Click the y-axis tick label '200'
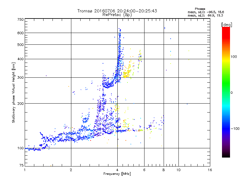247x185 pixels. 20,104
